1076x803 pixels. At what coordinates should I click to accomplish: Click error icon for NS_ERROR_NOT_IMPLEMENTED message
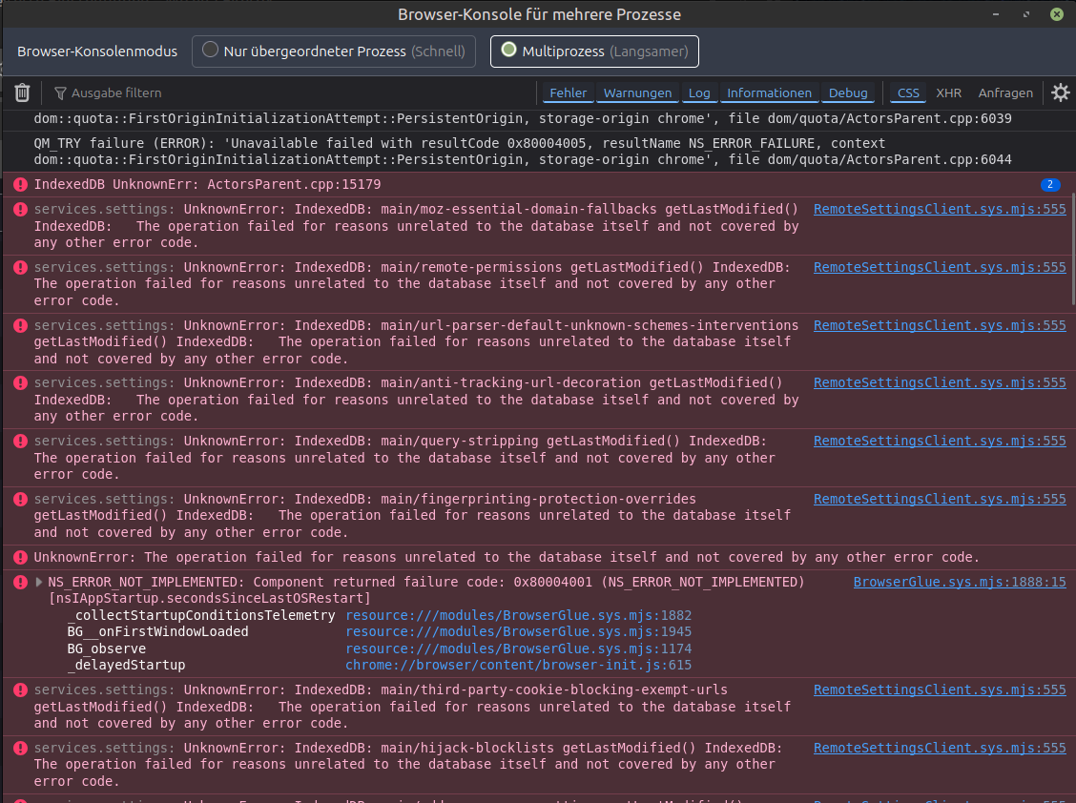tap(21, 583)
